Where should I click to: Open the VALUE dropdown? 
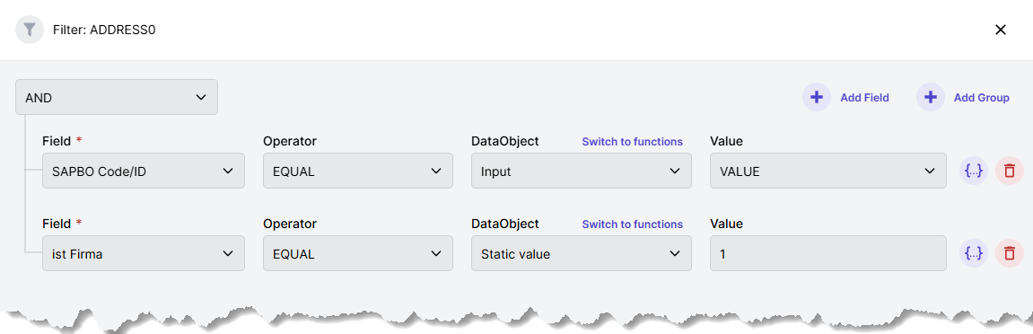[x=828, y=171]
